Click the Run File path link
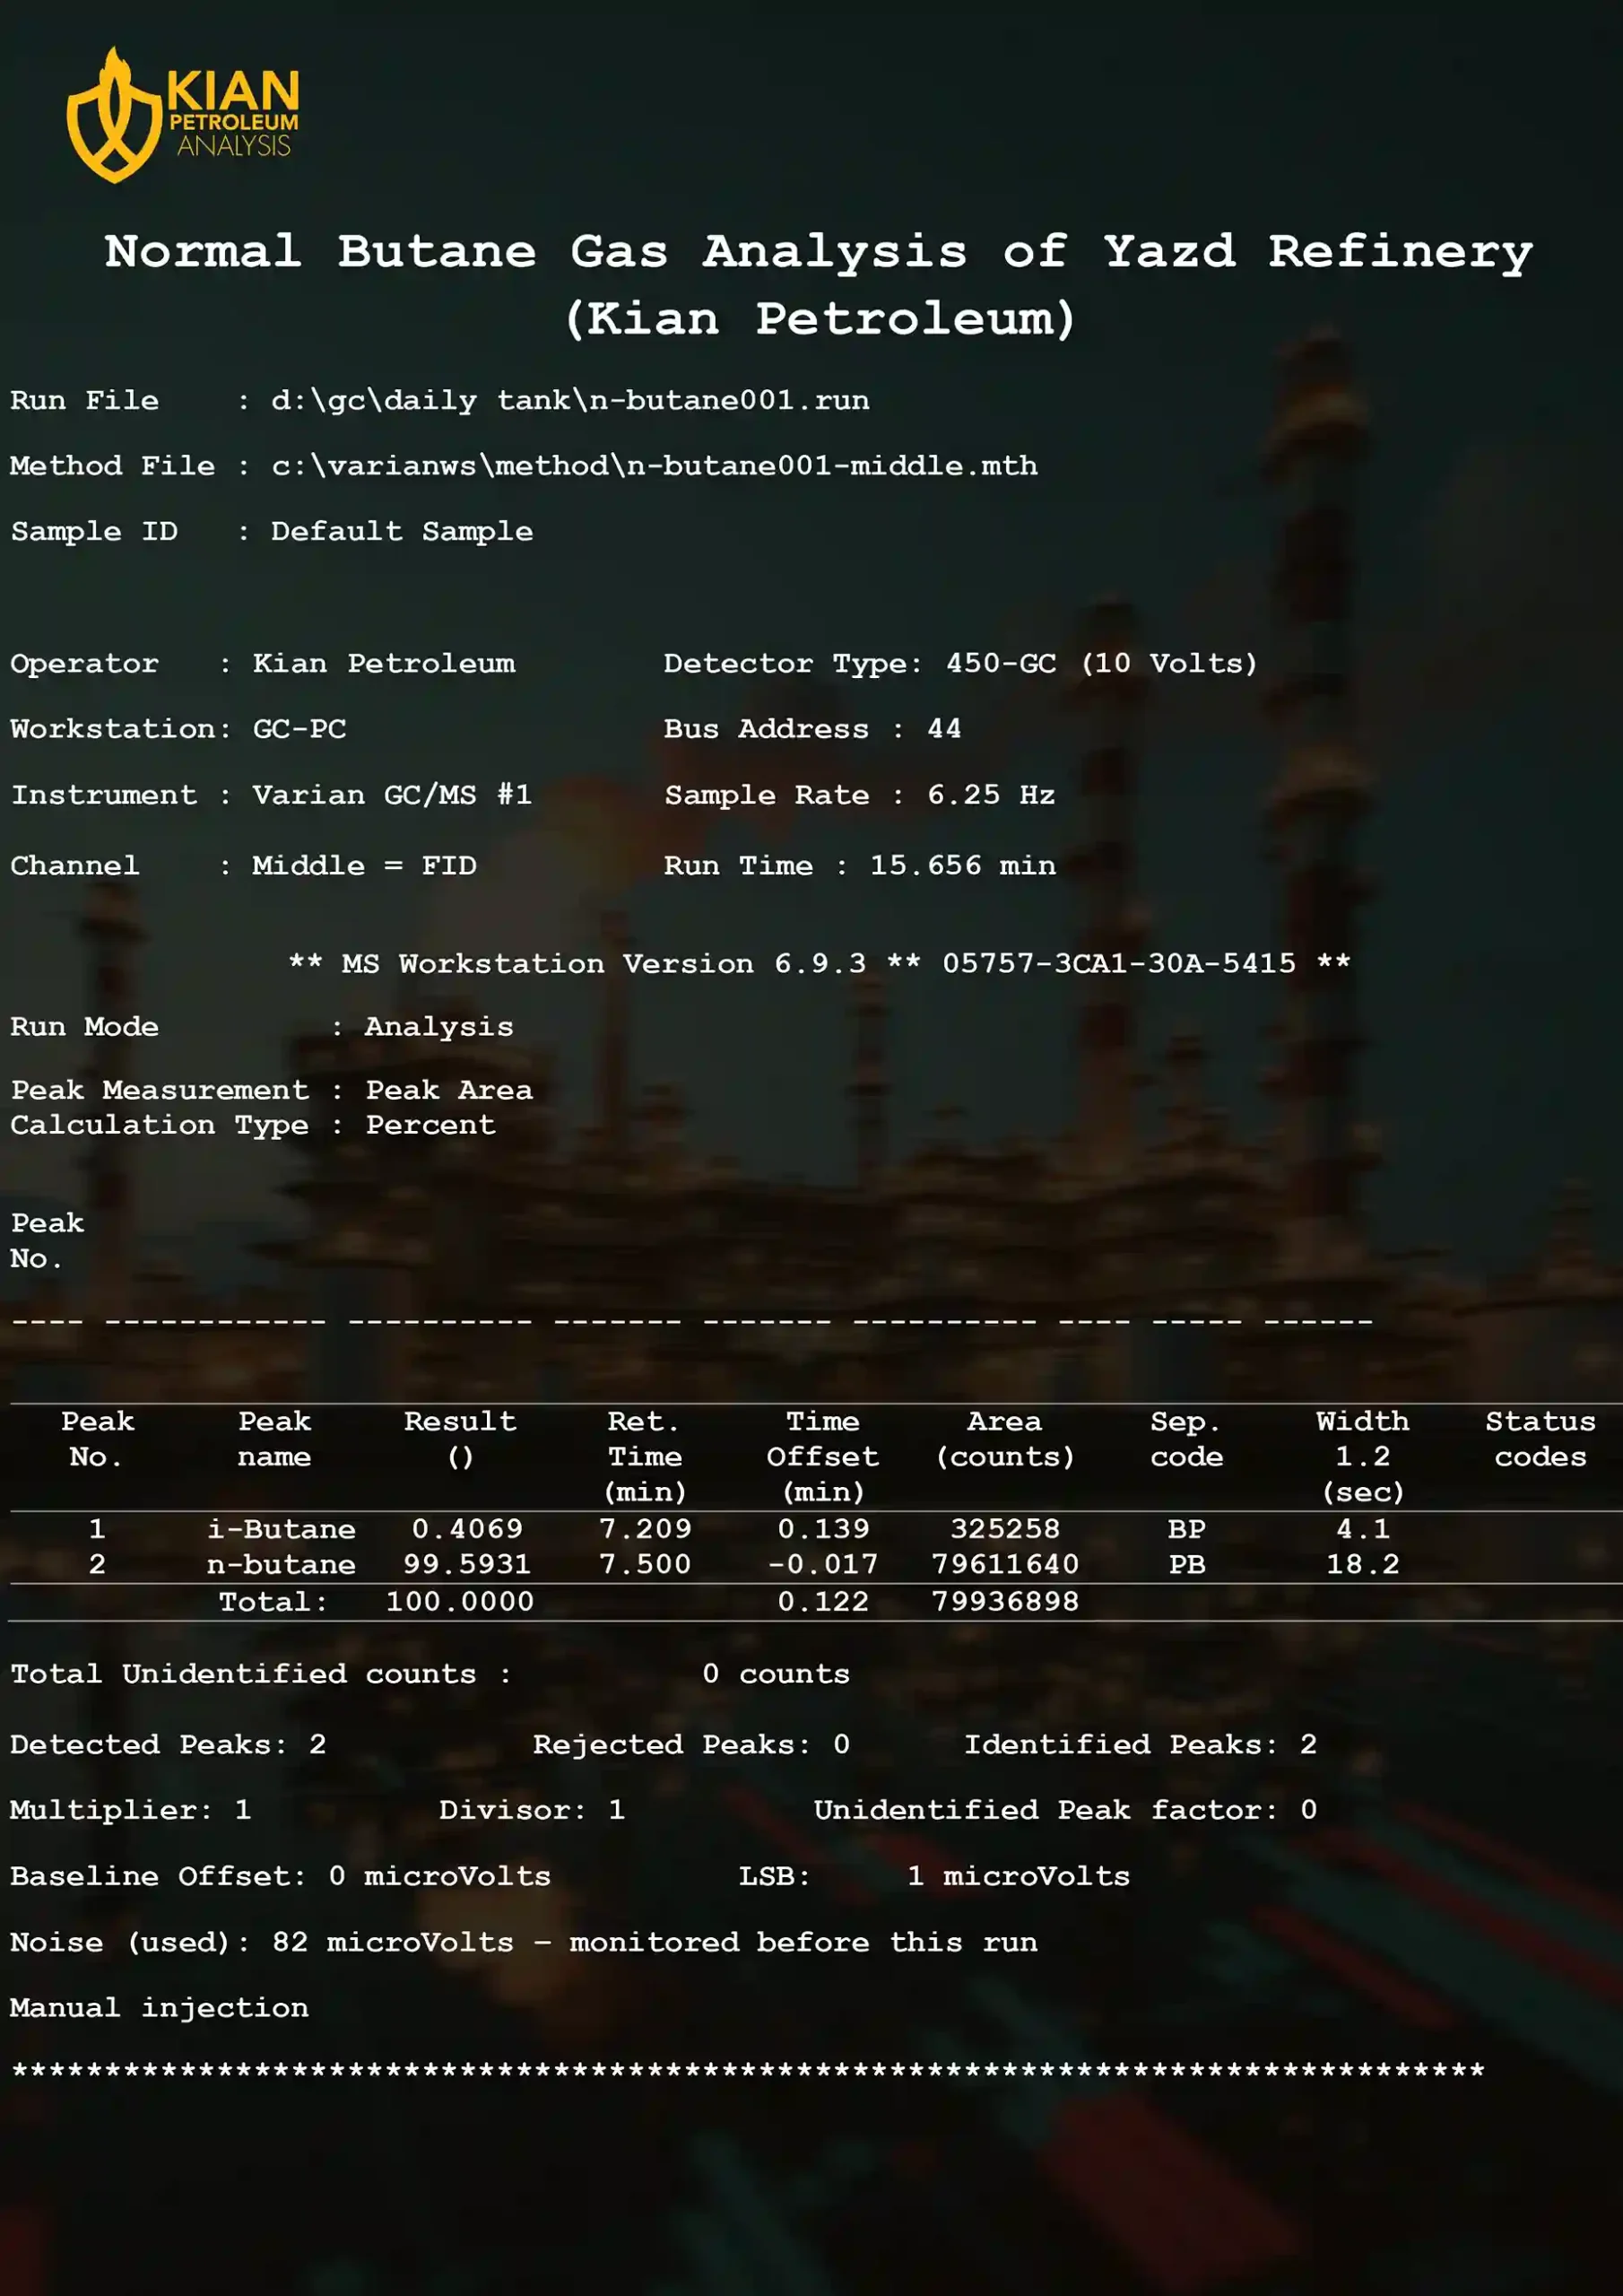Image resolution: width=1623 pixels, height=2296 pixels. click(x=572, y=400)
